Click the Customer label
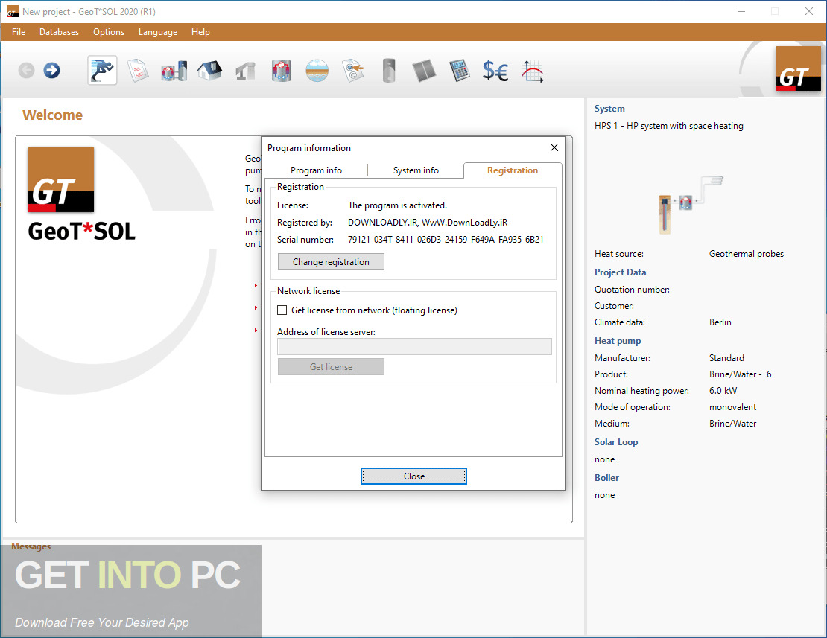This screenshot has width=827, height=638. pos(614,306)
